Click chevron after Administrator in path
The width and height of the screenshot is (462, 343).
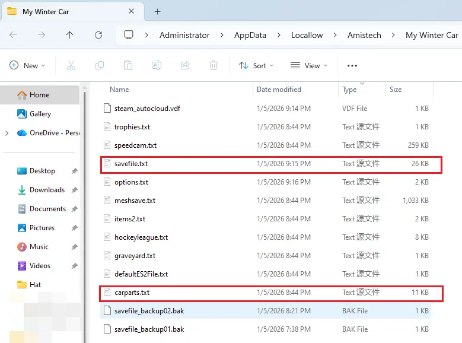pos(222,35)
